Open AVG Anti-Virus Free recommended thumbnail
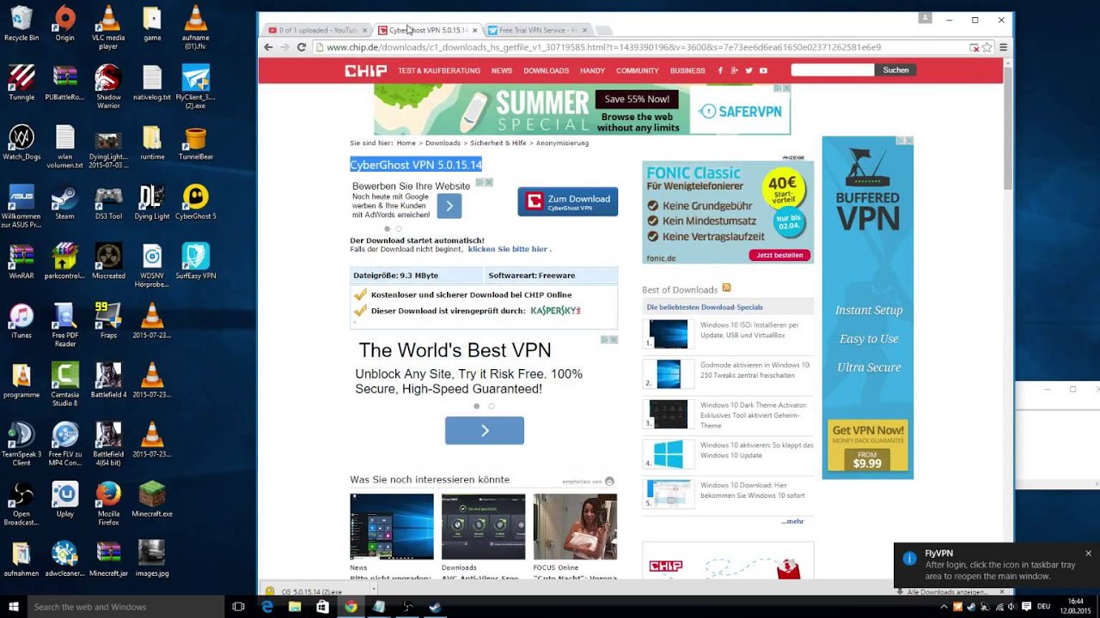Viewport: 1100px width, 618px height. tap(483, 526)
